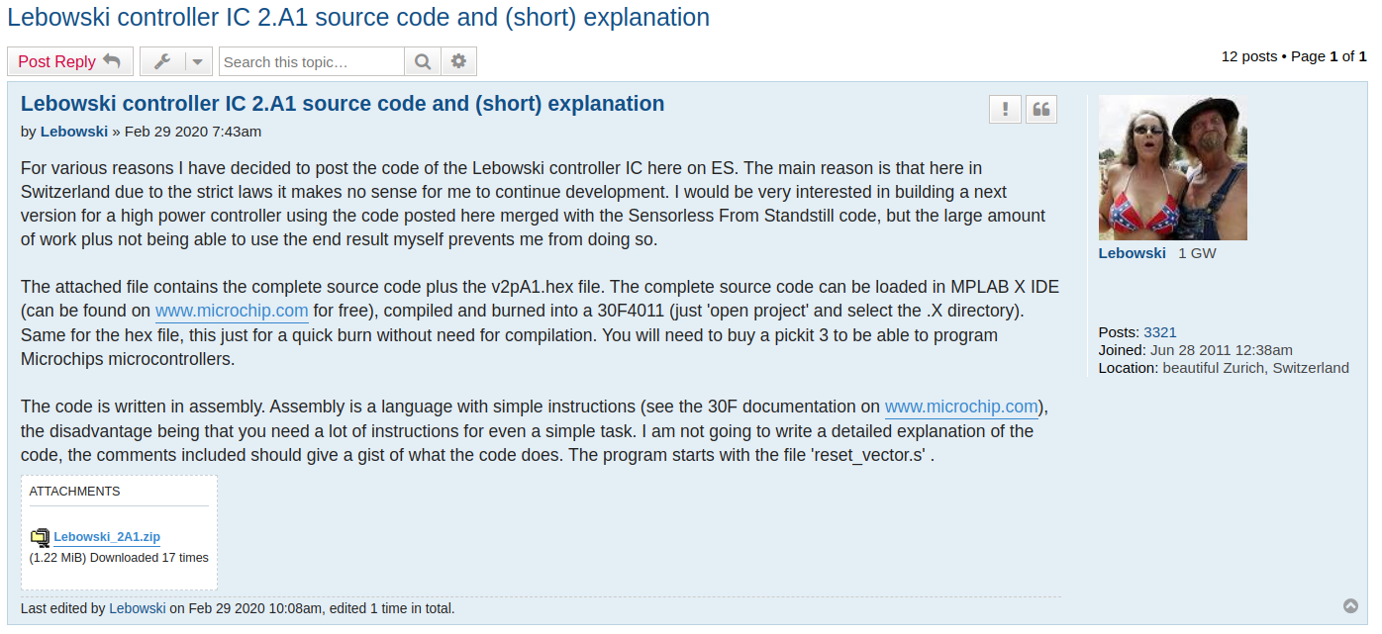Click the '12 posts • Page 1 of 1' text
Screen dimensions: 1382x634
[1294, 56]
